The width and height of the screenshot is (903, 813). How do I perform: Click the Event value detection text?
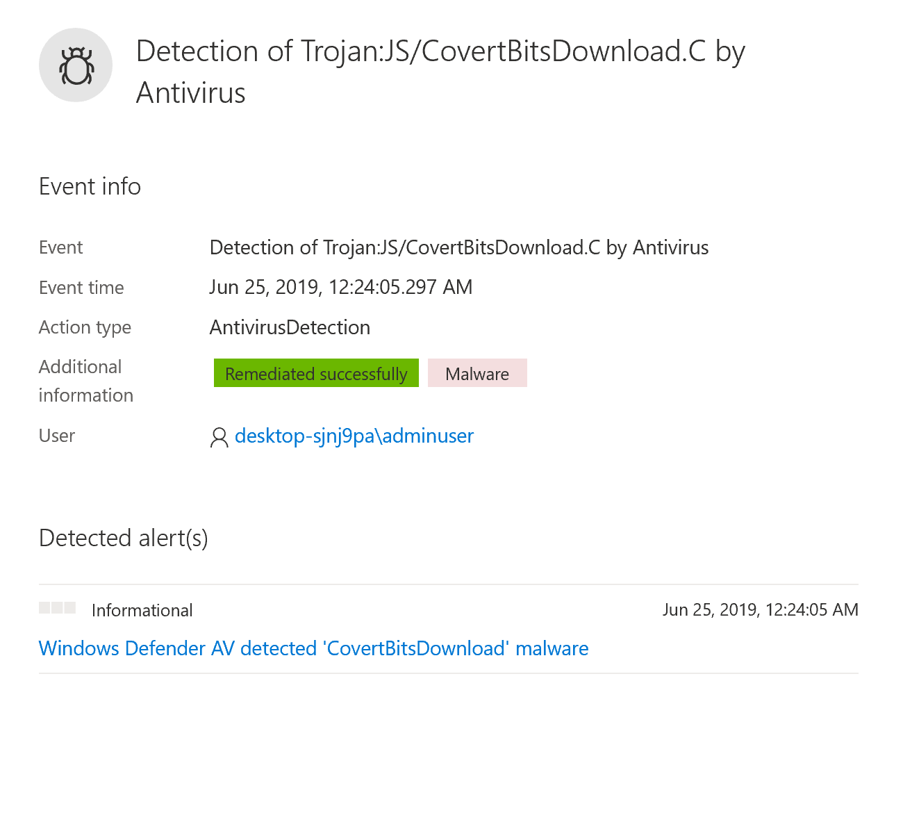point(459,247)
